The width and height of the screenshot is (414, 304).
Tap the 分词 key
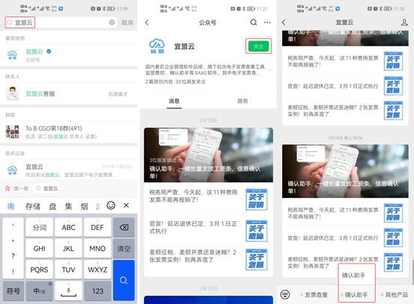[40, 227]
